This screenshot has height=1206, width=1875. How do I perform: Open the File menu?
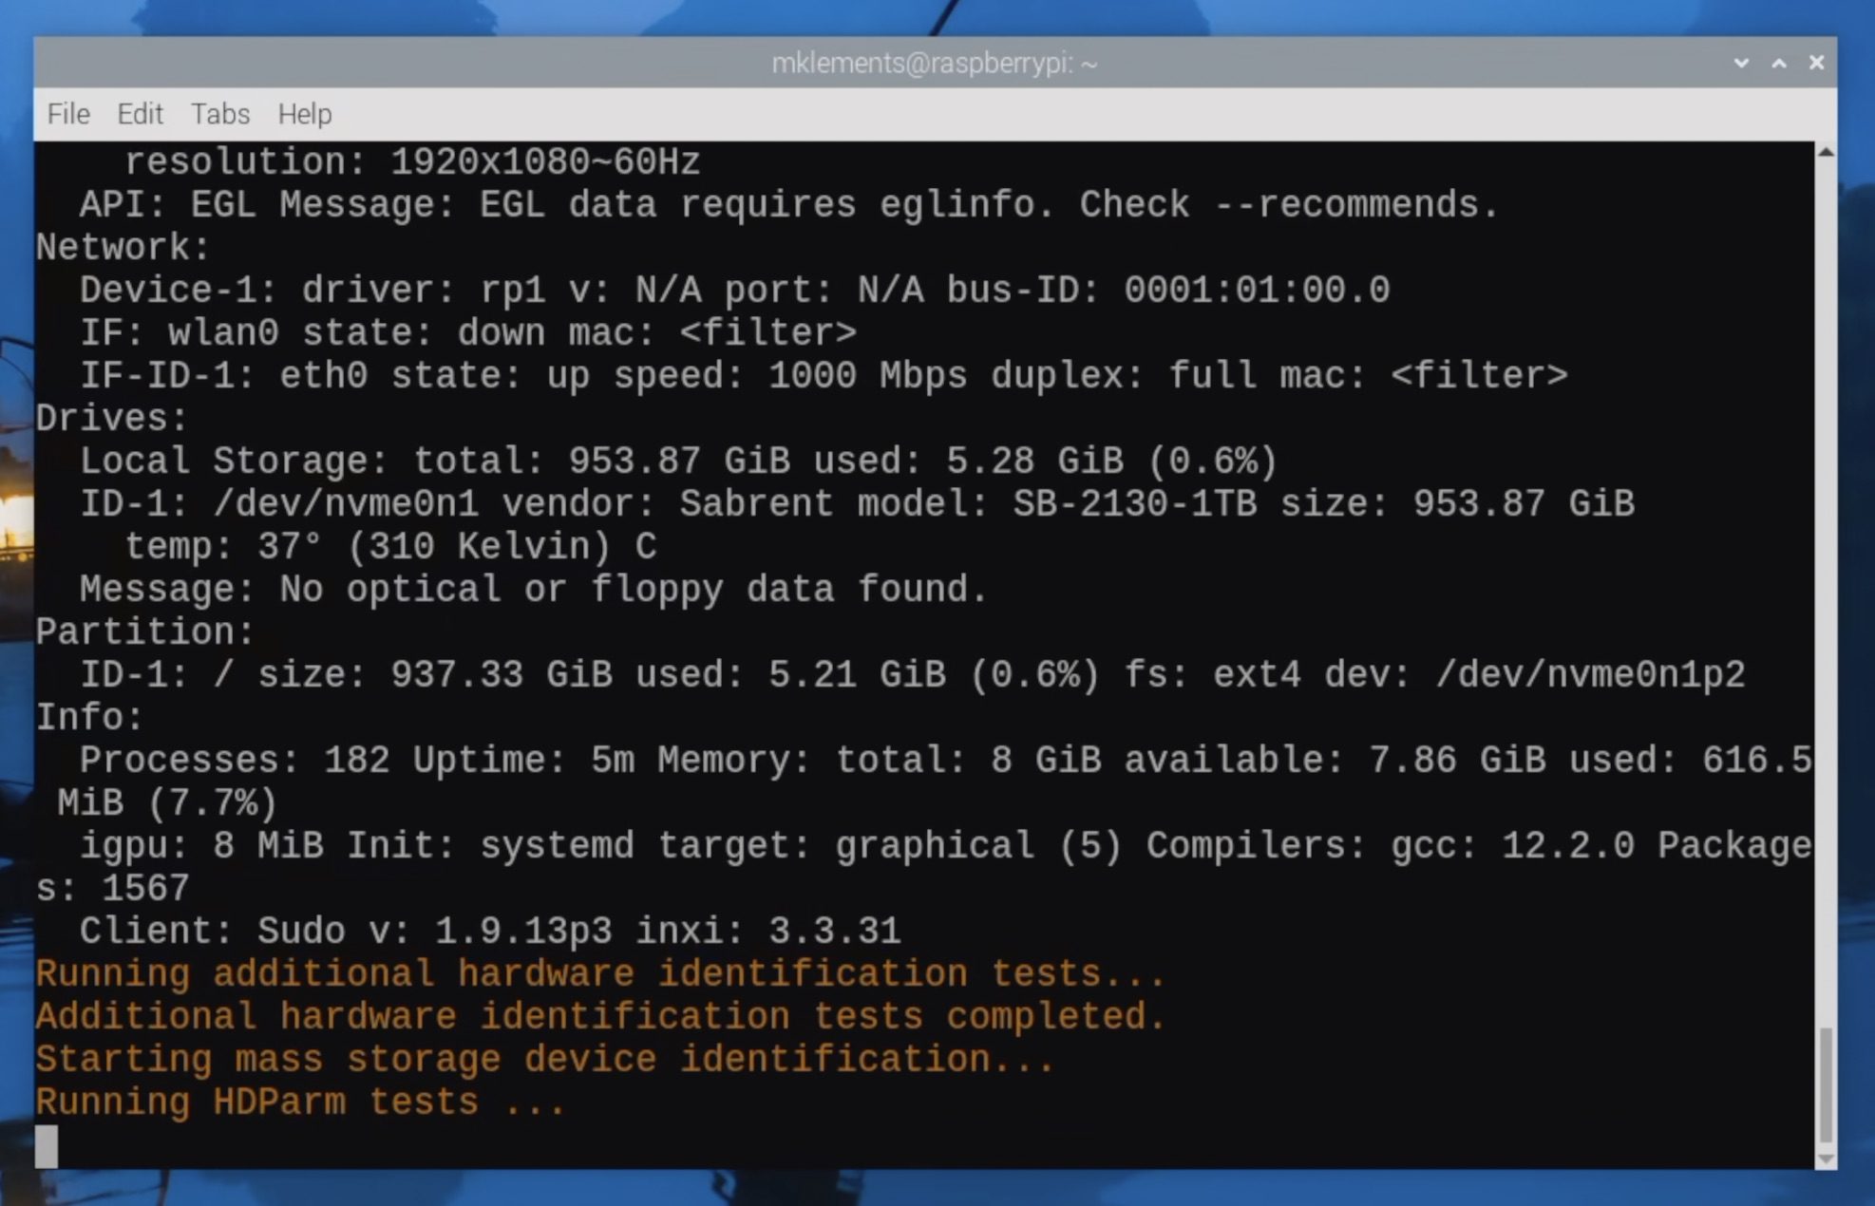[x=68, y=114]
